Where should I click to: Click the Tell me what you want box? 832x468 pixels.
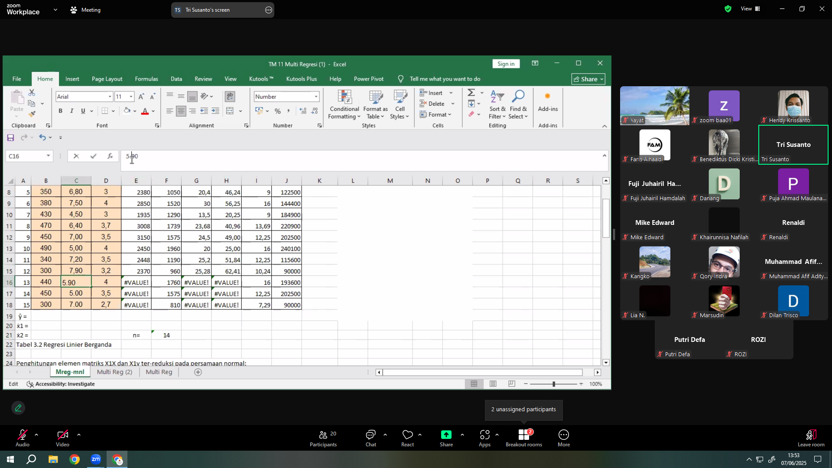tap(445, 79)
